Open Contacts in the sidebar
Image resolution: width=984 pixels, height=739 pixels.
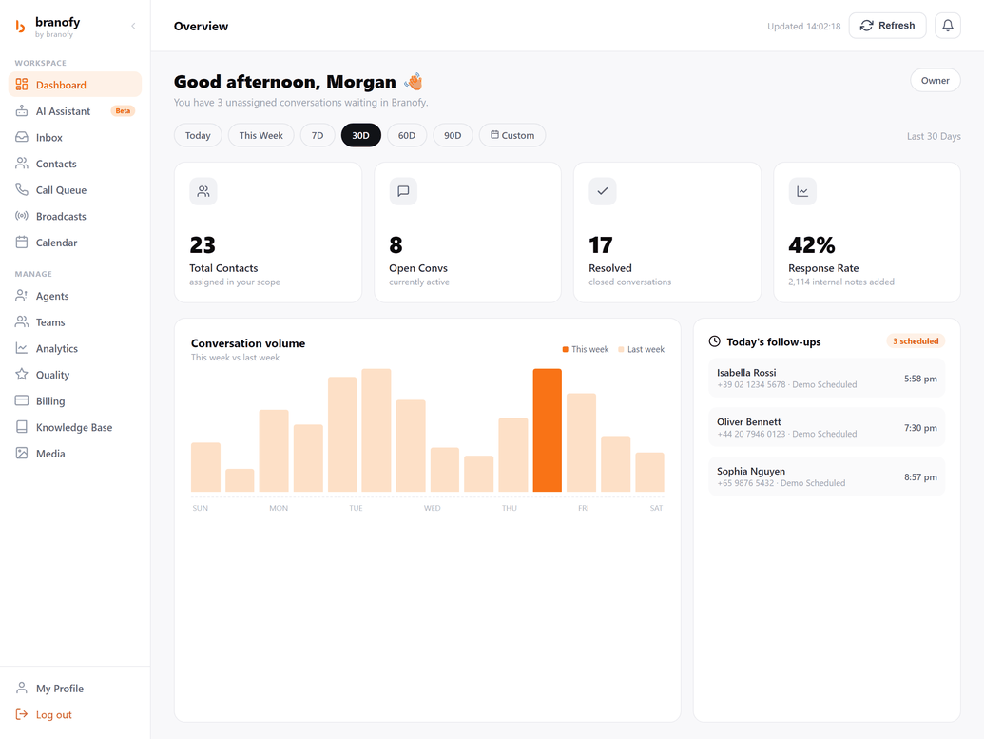click(x=75, y=164)
